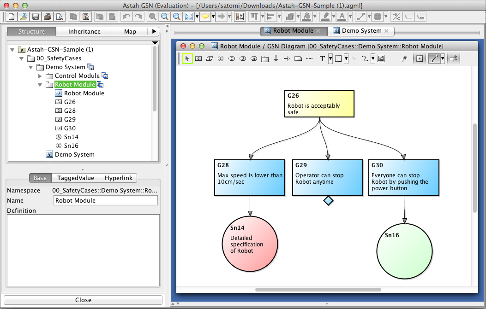The width and height of the screenshot is (486, 309).
Task: Select the Goal node tool in diagram toolbar
Action: [198, 59]
